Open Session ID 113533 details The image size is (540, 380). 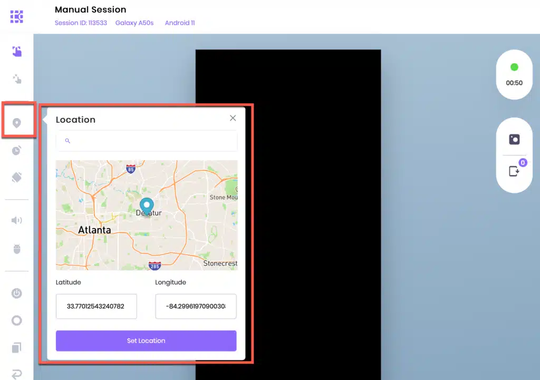click(80, 23)
